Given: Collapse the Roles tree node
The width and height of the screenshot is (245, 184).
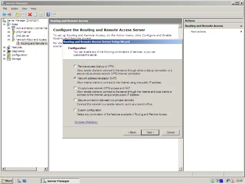Looking at the screenshot, I should point(4,25).
